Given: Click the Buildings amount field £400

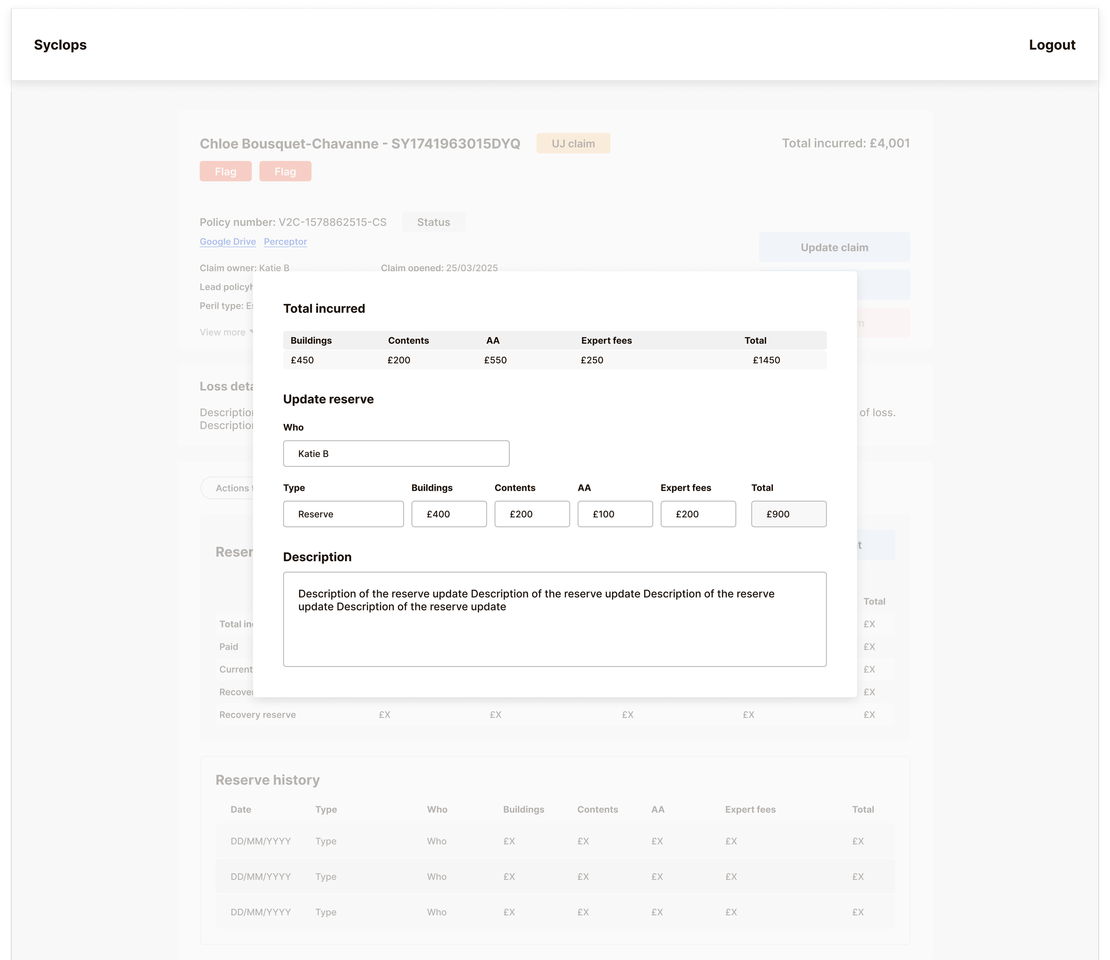Looking at the screenshot, I should pos(448,514).
